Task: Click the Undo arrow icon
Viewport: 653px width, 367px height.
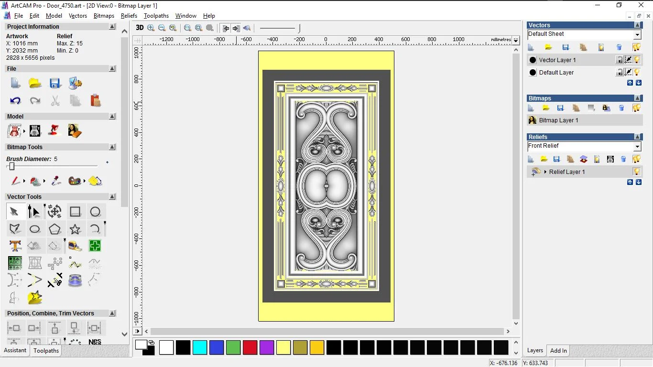Action: coord(15,101)
